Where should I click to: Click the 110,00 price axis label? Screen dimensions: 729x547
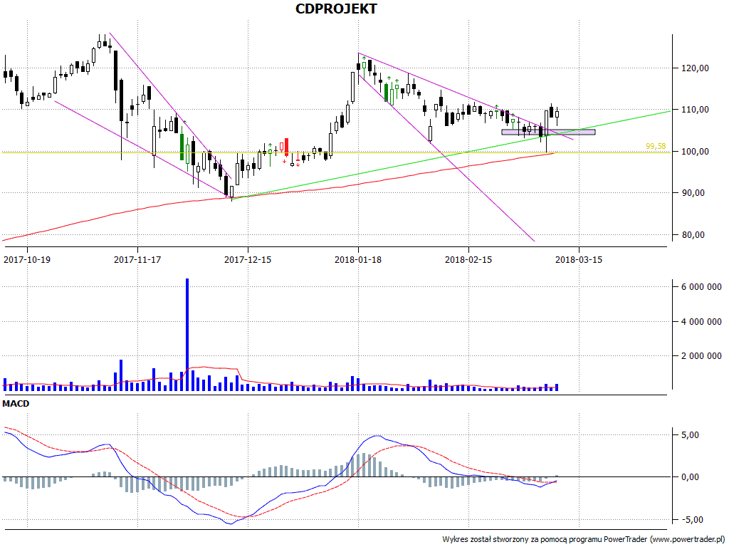click(695, 109)
